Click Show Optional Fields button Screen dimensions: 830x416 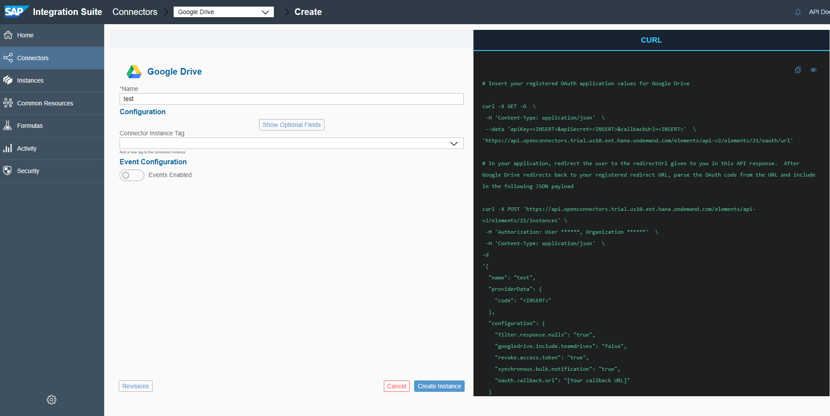pyautogui.click(x=291, y=125)
